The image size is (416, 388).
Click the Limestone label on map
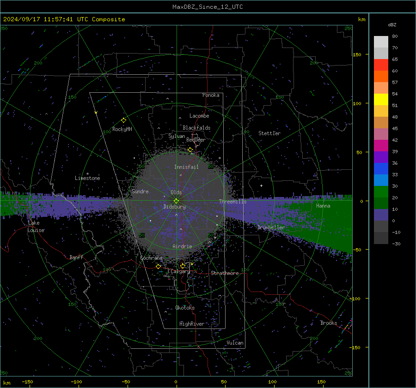(x=87, y=178)
